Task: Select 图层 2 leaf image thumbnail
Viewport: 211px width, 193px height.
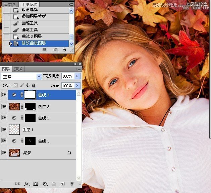Action: pos(14,107)
